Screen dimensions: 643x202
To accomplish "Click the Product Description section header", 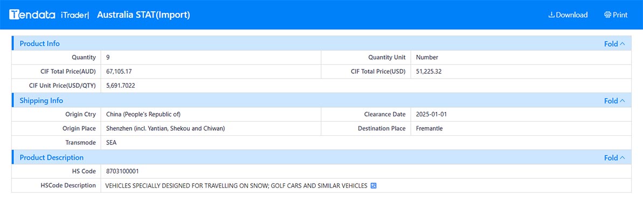I will tap(52, 157).
